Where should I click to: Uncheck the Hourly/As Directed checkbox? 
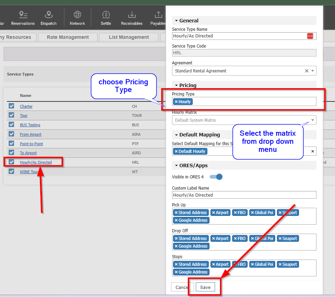point(12,162)
